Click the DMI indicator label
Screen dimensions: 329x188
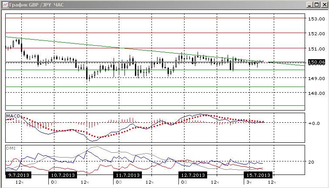tap(11, 148)
